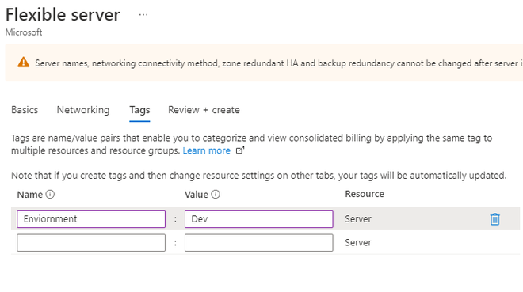
Task: Switch to the Networking tab
Action: pos(83,110)
